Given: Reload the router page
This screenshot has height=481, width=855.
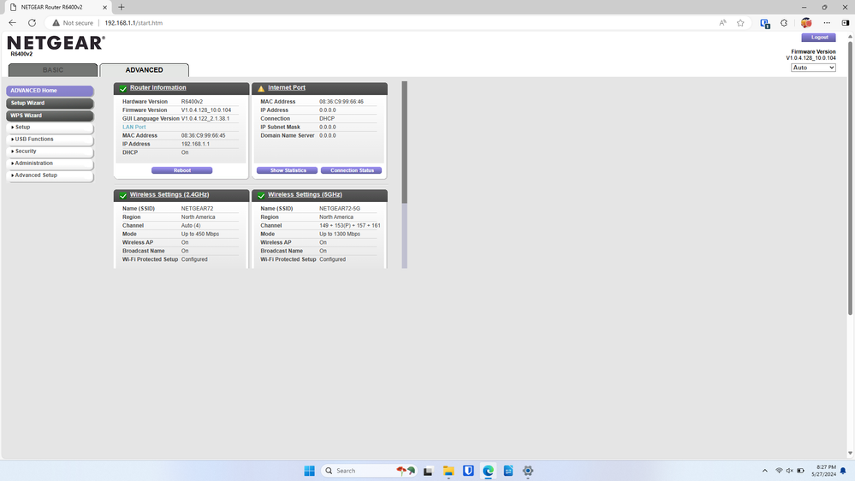Looking at the screenshot, I should 33,23.
